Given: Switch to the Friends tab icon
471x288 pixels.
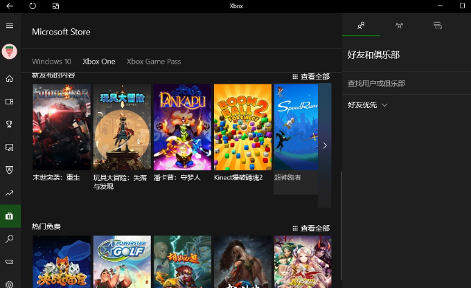Looking at the screenshot, I should (x=361, y=25).
